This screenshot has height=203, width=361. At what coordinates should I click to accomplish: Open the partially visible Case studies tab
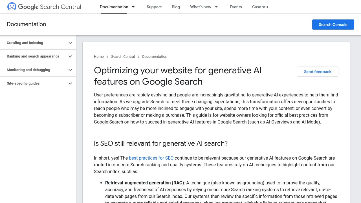point(260,7)
